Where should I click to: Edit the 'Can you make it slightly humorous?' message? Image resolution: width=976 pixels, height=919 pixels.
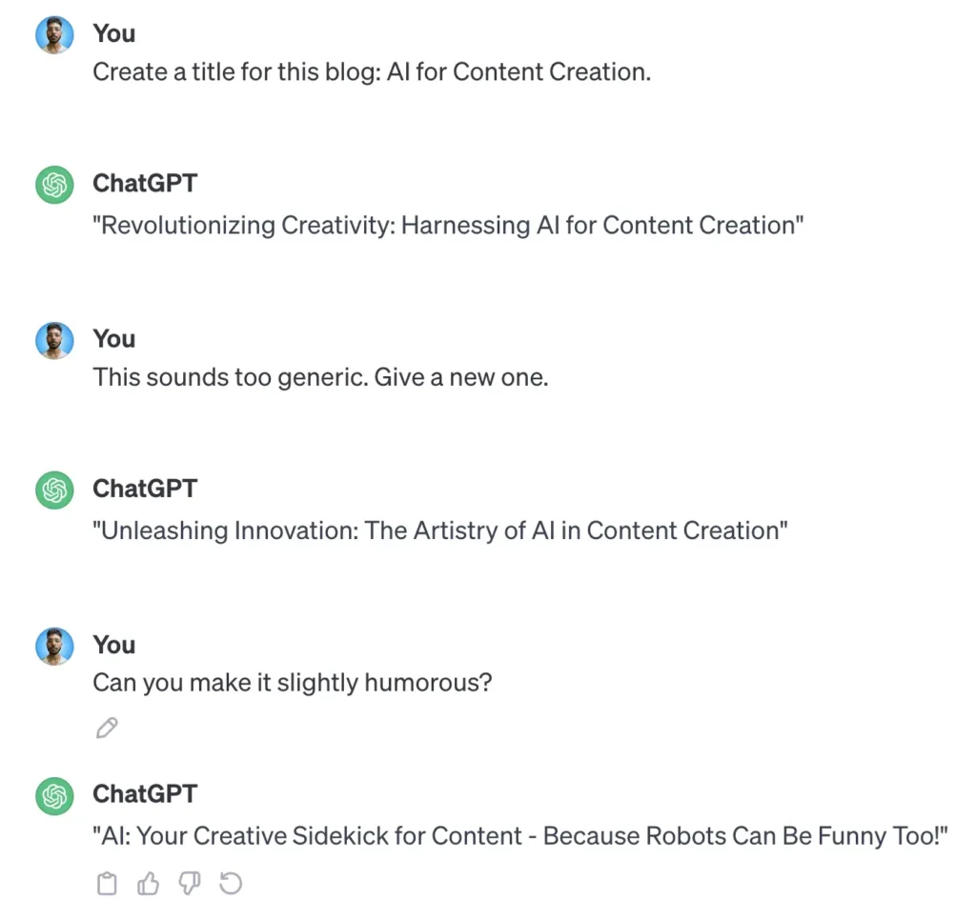107,729
